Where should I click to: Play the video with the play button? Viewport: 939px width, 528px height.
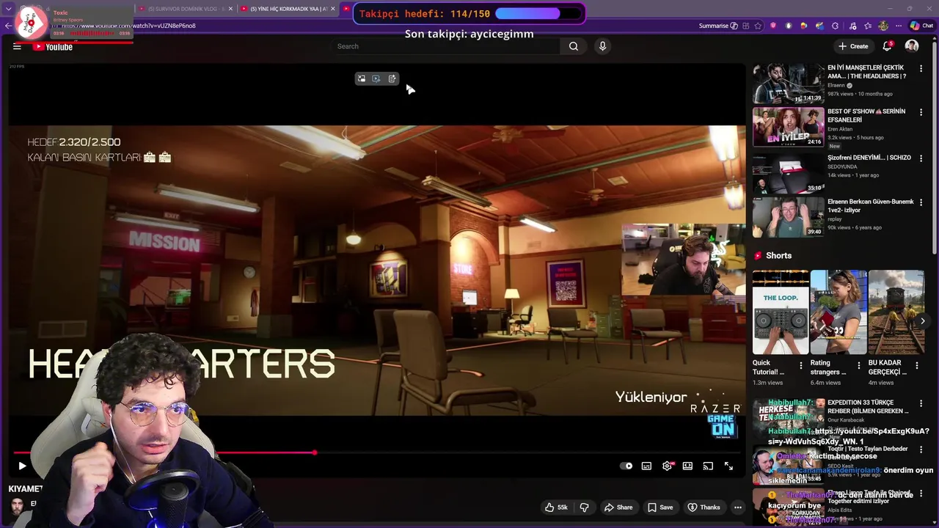click(22, 466)
